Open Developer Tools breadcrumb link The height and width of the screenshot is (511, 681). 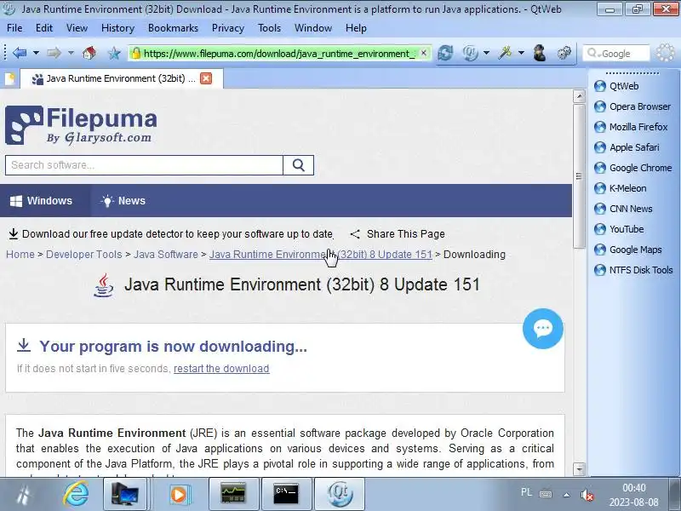point(83,254)
